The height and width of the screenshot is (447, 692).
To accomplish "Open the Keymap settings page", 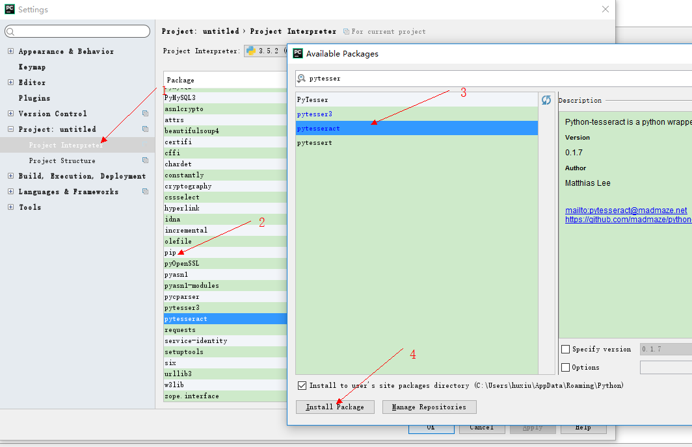I will pyautogui.click(x=32, y=67).
